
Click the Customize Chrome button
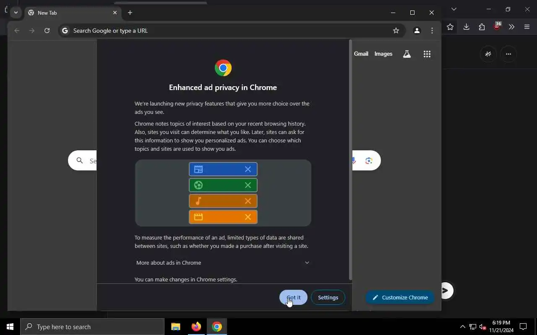pyautogui.click(x=400, y=297)
